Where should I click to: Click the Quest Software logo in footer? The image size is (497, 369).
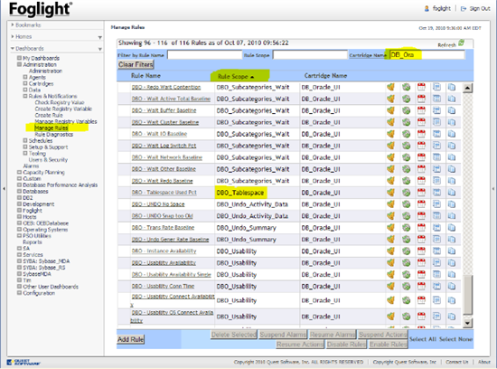[x=23, y=362]
